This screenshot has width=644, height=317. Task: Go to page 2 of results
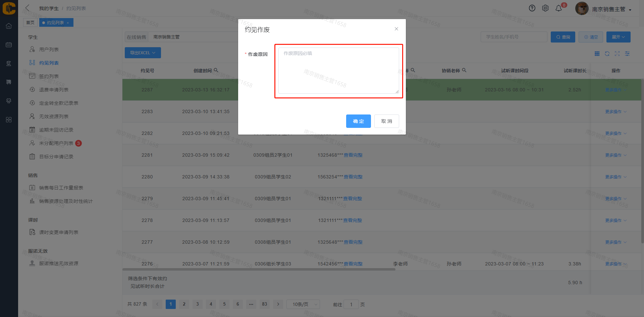(x=184, y=304)
